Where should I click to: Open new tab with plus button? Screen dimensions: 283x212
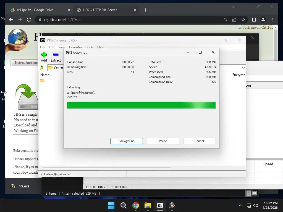(x=145, y=10)
